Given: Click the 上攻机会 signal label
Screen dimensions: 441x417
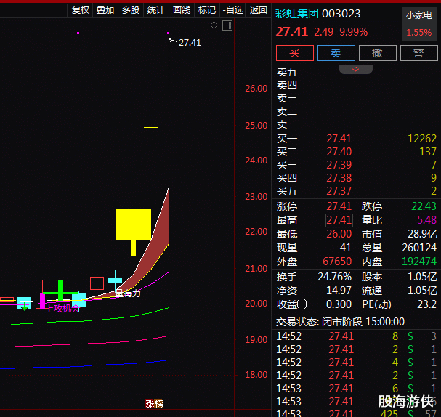Looking at the screenshot, I should click(x=62, y=309).
